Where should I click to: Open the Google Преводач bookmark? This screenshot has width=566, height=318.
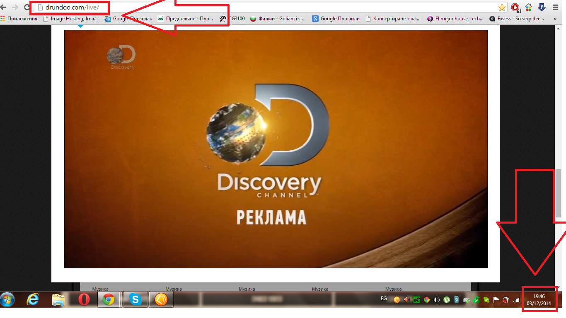(x=129, y=19)
